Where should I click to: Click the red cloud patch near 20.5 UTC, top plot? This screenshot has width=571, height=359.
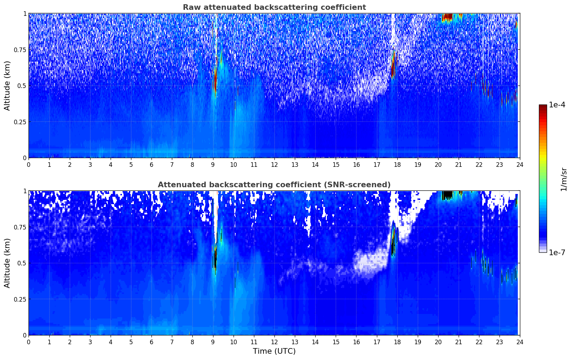tap(447, 17)
